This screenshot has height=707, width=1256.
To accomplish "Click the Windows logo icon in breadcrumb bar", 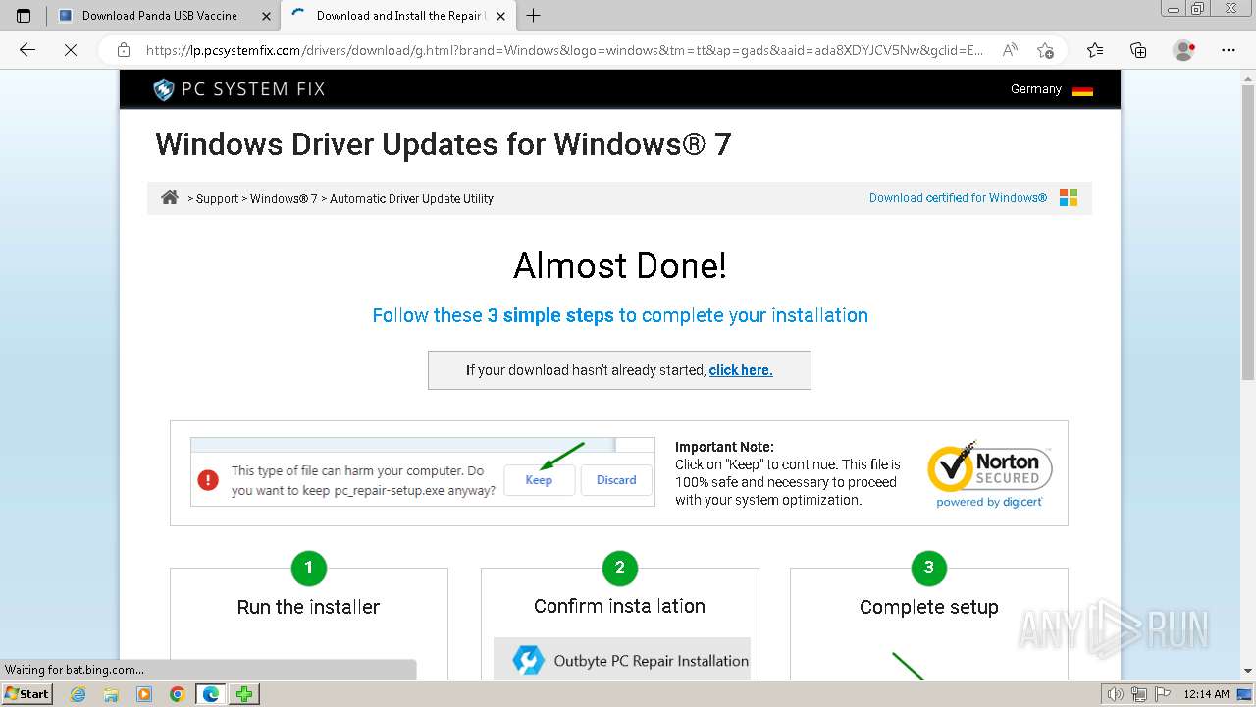I will (x=1069, y=197).
